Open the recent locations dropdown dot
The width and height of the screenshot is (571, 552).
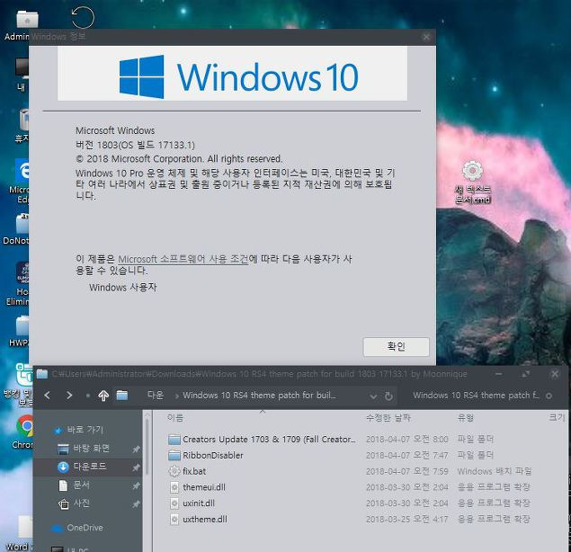[x=88, y=396]
